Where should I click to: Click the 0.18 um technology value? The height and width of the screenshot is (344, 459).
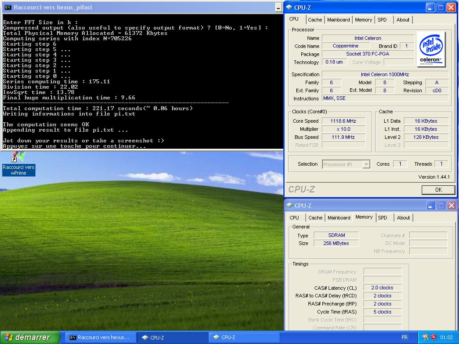[x=334, y=62]
